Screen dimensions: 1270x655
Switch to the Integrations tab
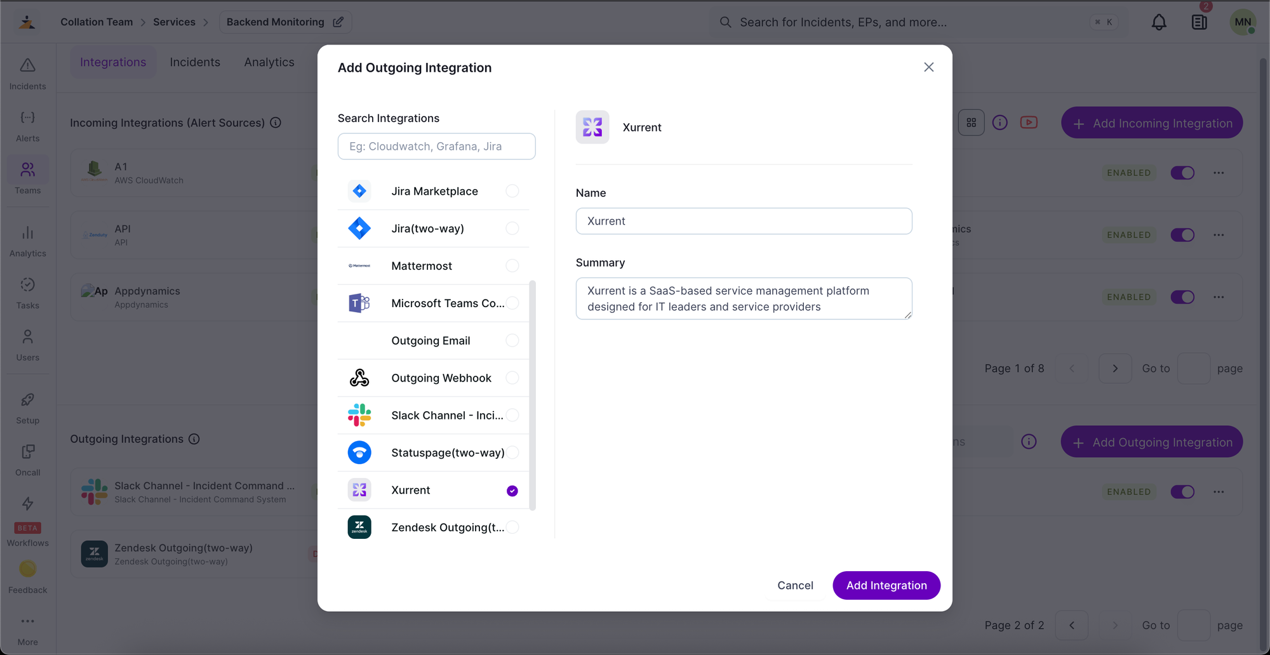113,62
